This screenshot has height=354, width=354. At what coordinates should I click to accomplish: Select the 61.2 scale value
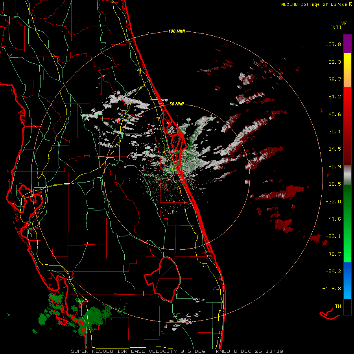coord(335,97)
